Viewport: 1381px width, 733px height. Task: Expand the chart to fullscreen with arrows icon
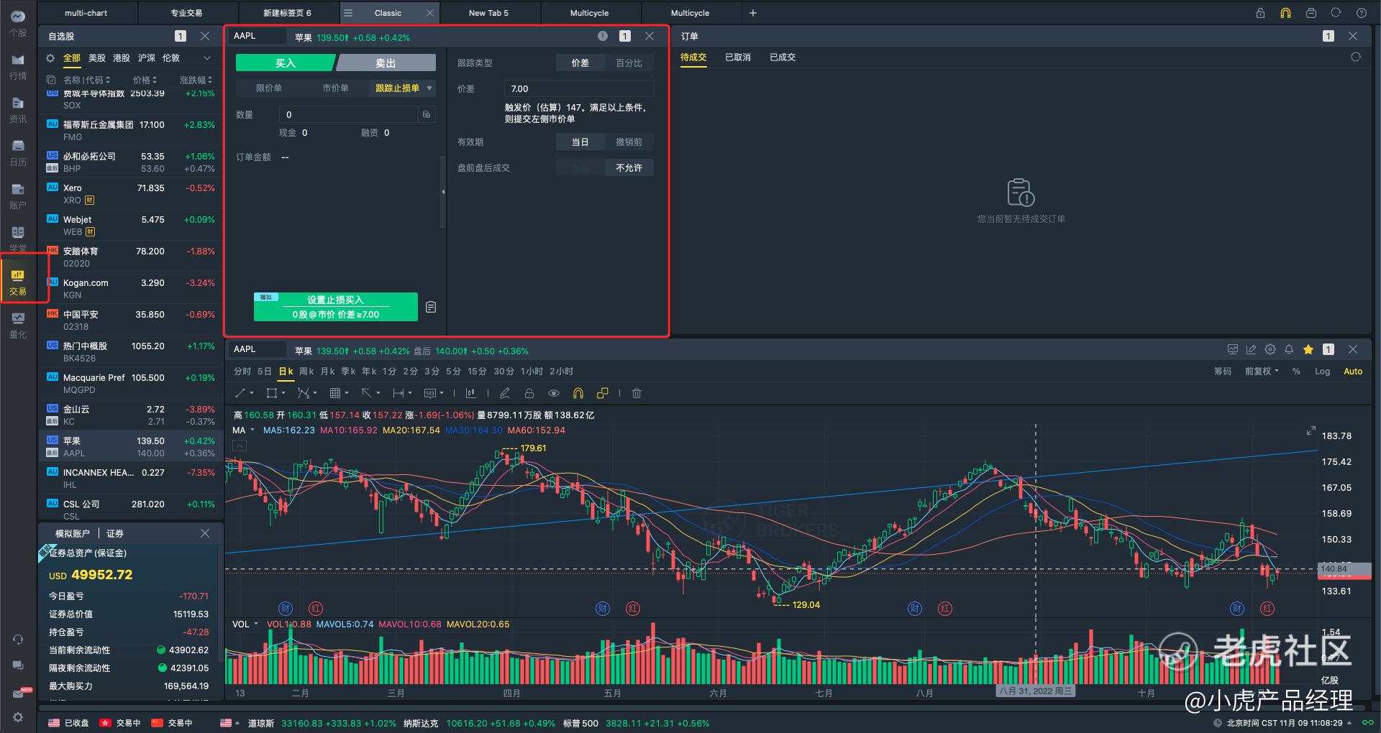[x=1311, y=430]
